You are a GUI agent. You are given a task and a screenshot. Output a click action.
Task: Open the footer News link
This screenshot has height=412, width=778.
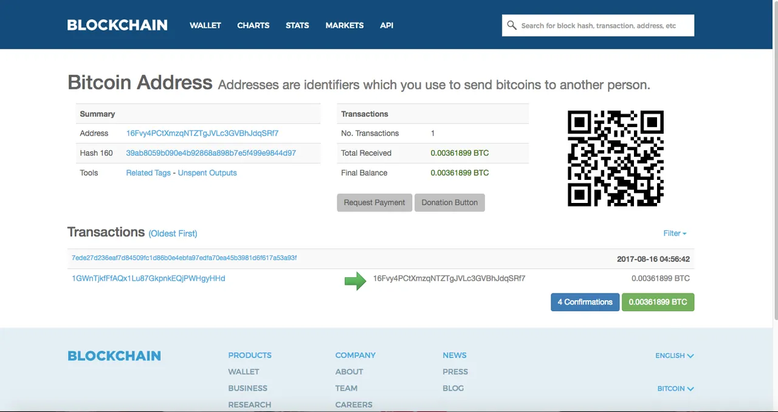click(455, 355)
